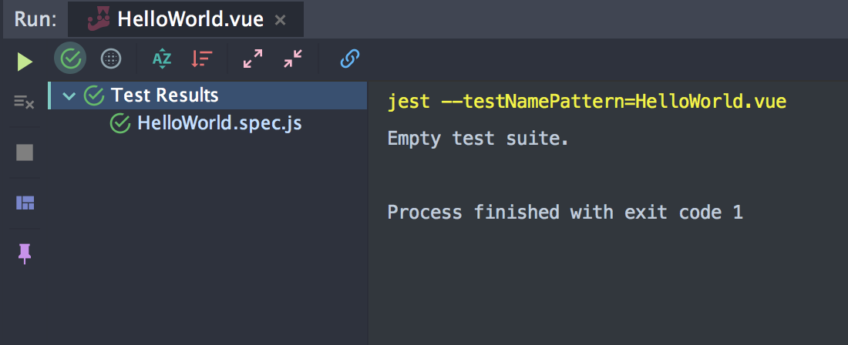Viewport: 848px width, 345px height.
Task: Close the HelloWorld.vue run tab
Action: pyautogui.click(x=281, y=20)
